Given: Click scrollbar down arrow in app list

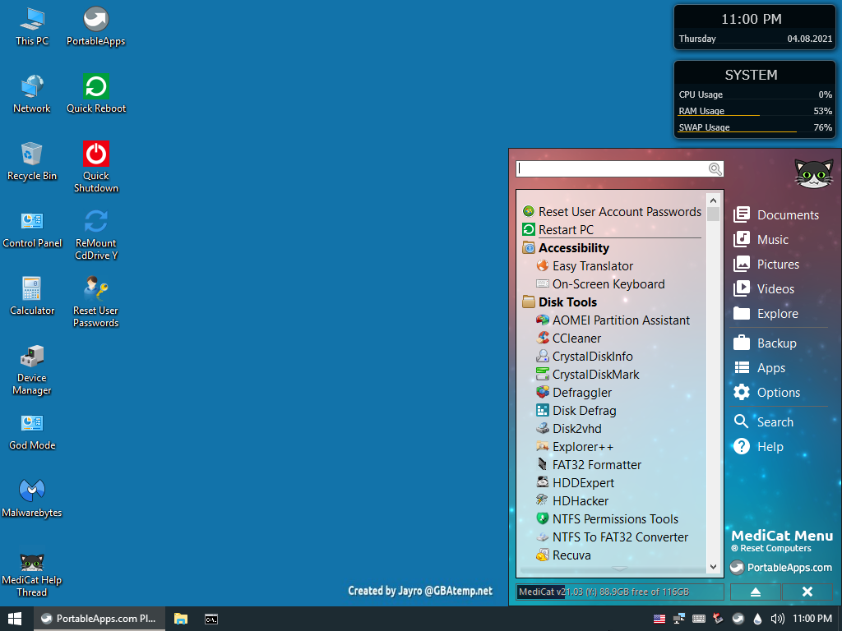Looking at the screenshot, I should pyautogui.click(x=713, y=567).
